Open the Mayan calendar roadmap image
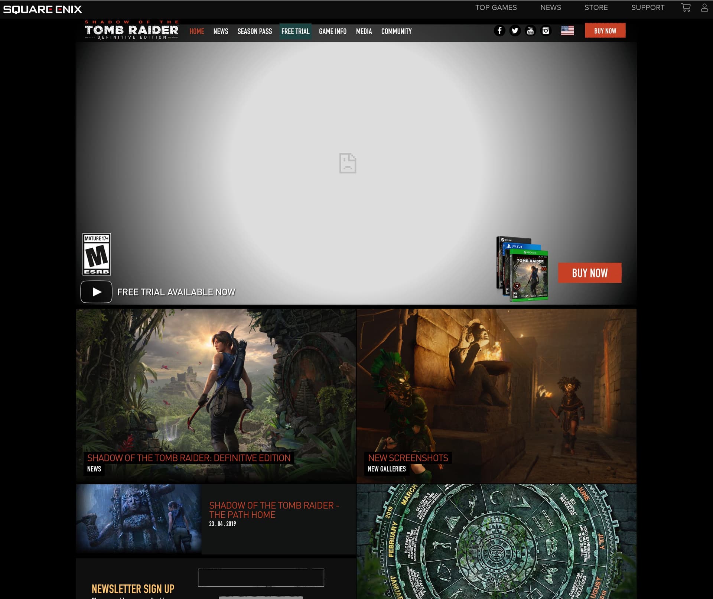Viewport: 713px width, 599px height. (497, 541)
